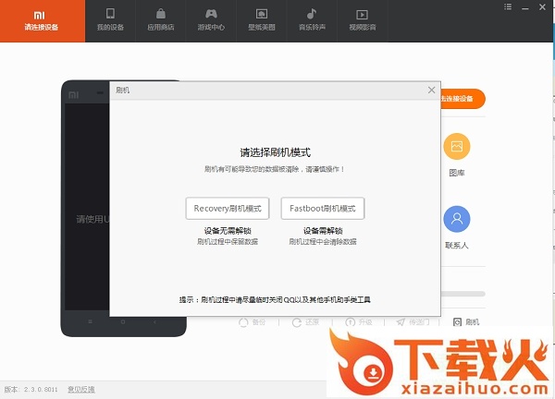Open the 意见反馈 feedback link

(80, 390)
